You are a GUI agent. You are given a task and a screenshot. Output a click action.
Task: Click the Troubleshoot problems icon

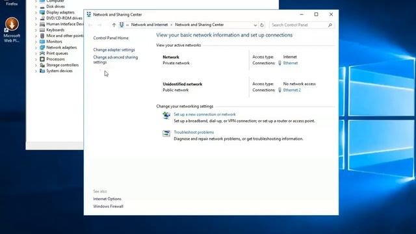tap(166, 133)
